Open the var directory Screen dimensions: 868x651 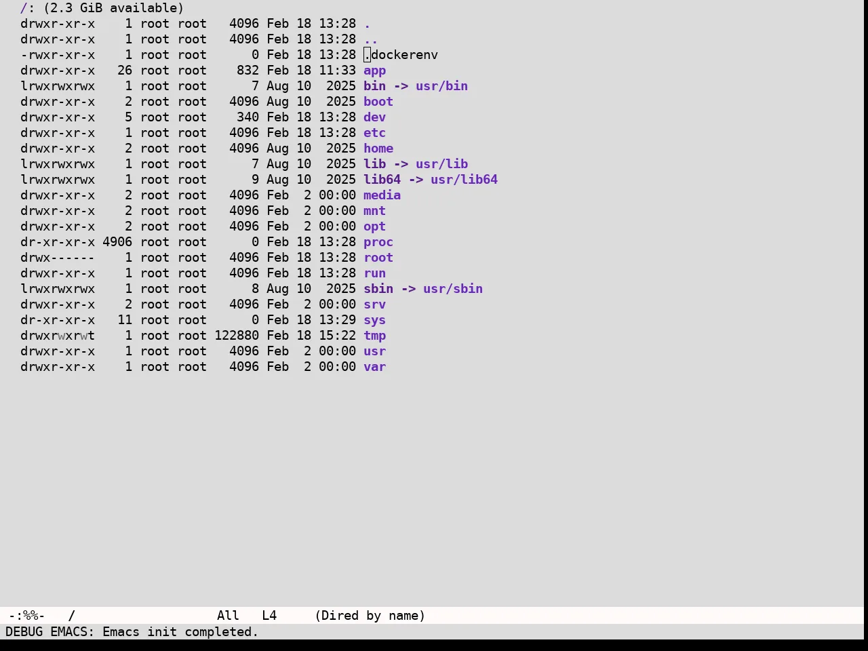(374, 367)
